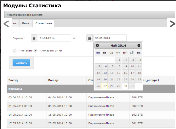Click room cell '306 STD'
The image size is (176, 129).
pyautogui.click(x=152, y=97)
